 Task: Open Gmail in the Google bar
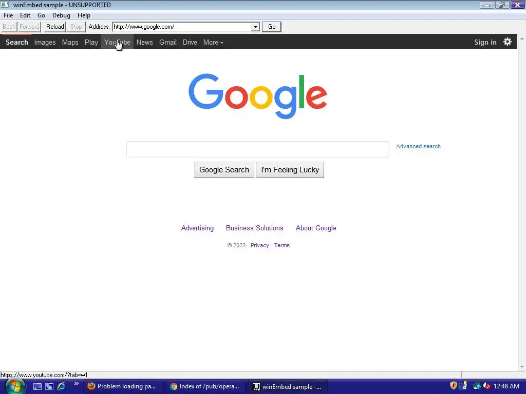(168, 42)
